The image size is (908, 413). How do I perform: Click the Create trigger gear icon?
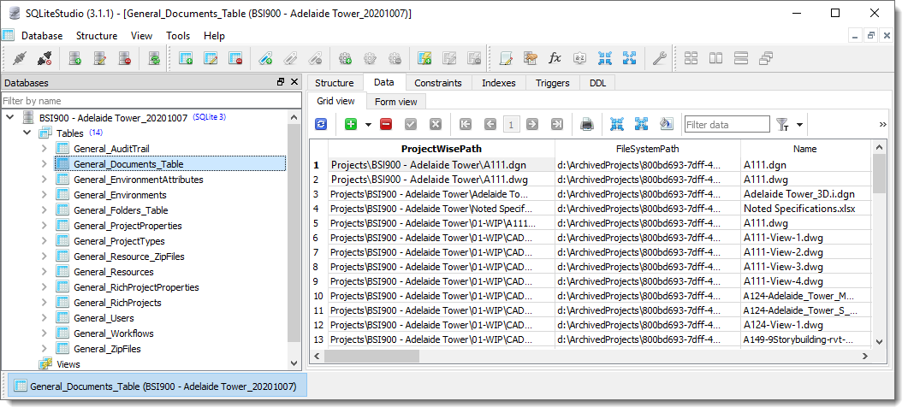click(346, 58)
